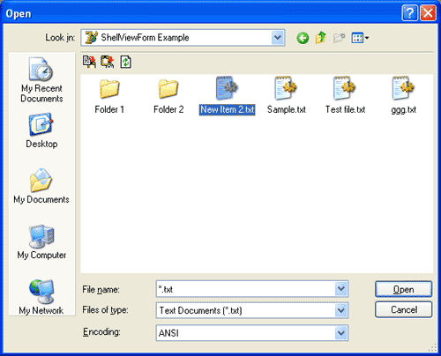
Task: Open My Documents in places bar
Action: pos(41,186)
